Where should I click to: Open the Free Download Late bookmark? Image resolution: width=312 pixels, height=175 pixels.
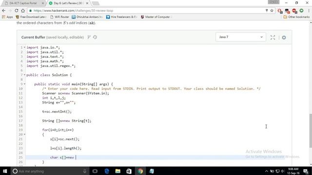[31, 17]
